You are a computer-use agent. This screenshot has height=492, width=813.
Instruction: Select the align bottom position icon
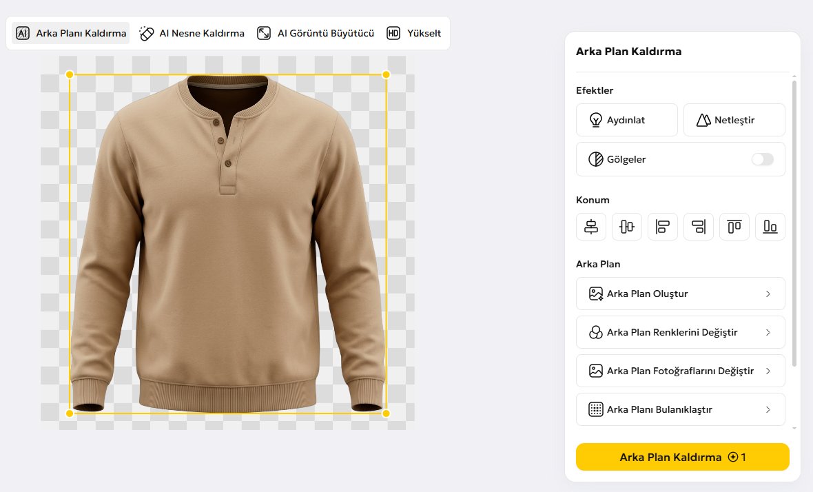770,227
